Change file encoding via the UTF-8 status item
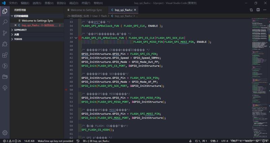This screenshot has height=143, width=270. [x=224, y=141]
